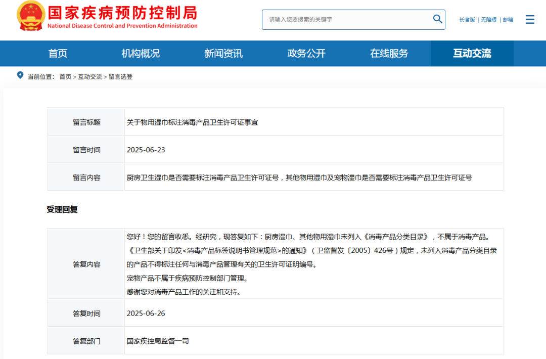Select the 互动交流 navigation tab
Screen dimensions: 546x359
pyautogui.click(x=472, y=54)
